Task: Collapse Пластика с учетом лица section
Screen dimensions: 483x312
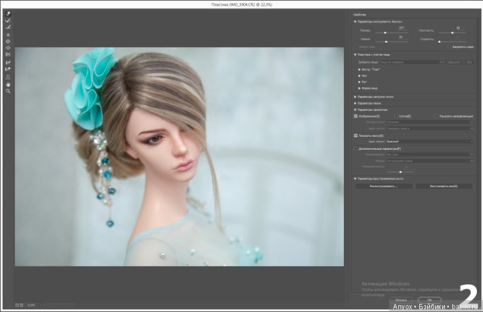Action: click(x=355, y=54)
